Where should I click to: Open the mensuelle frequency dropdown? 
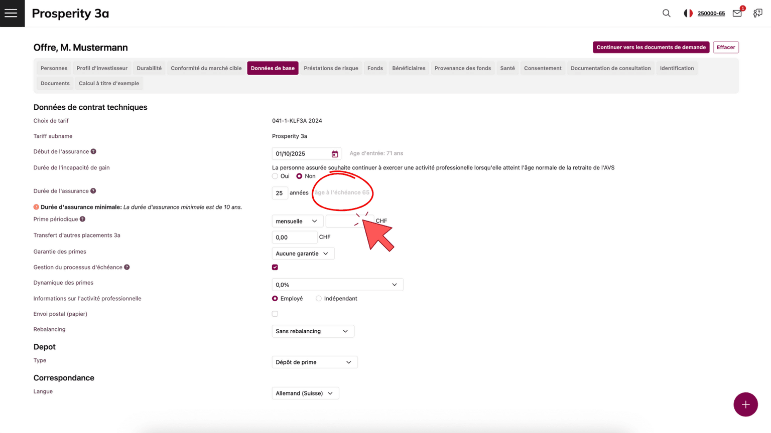(x=297, y=221)
